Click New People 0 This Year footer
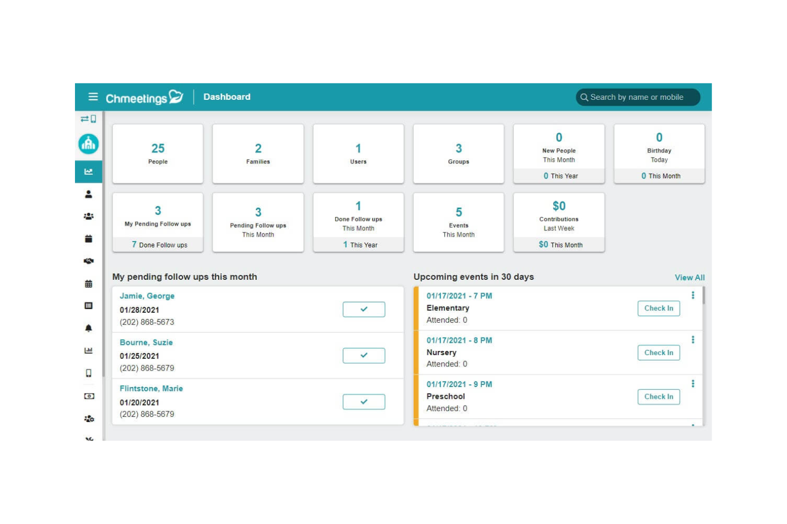The image size is (787, 524). [x=559, y=176]
